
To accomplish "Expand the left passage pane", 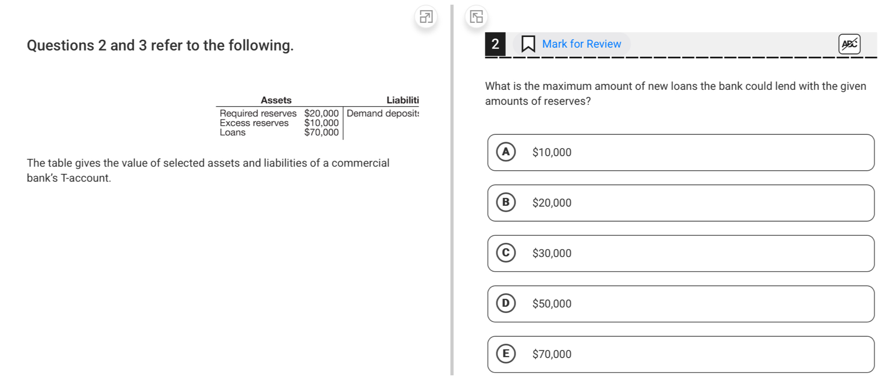I will (x=426, y=17).
